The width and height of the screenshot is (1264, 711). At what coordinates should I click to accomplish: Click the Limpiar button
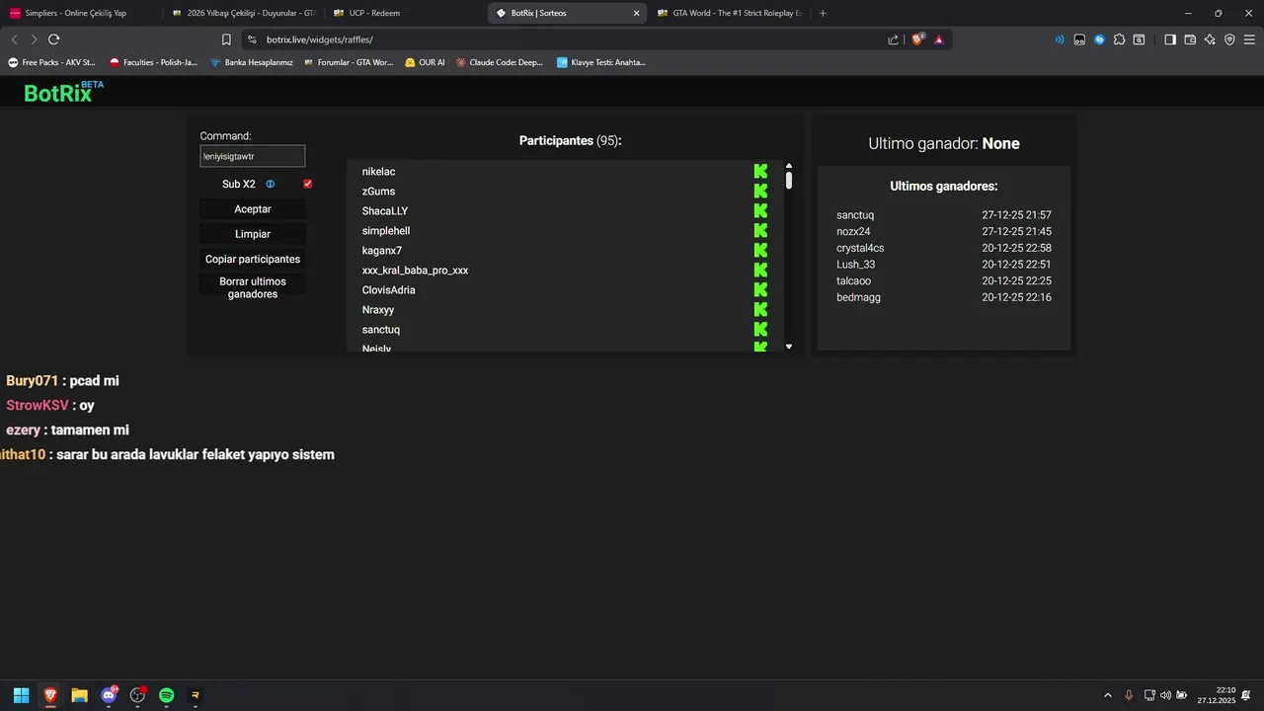coord(253,234)
